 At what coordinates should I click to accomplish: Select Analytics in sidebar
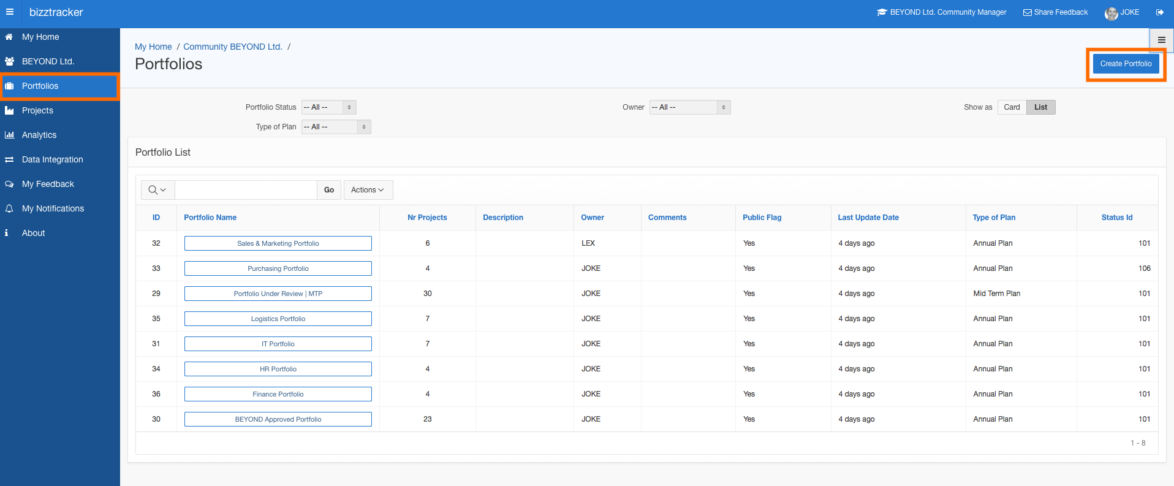(60, 135)
